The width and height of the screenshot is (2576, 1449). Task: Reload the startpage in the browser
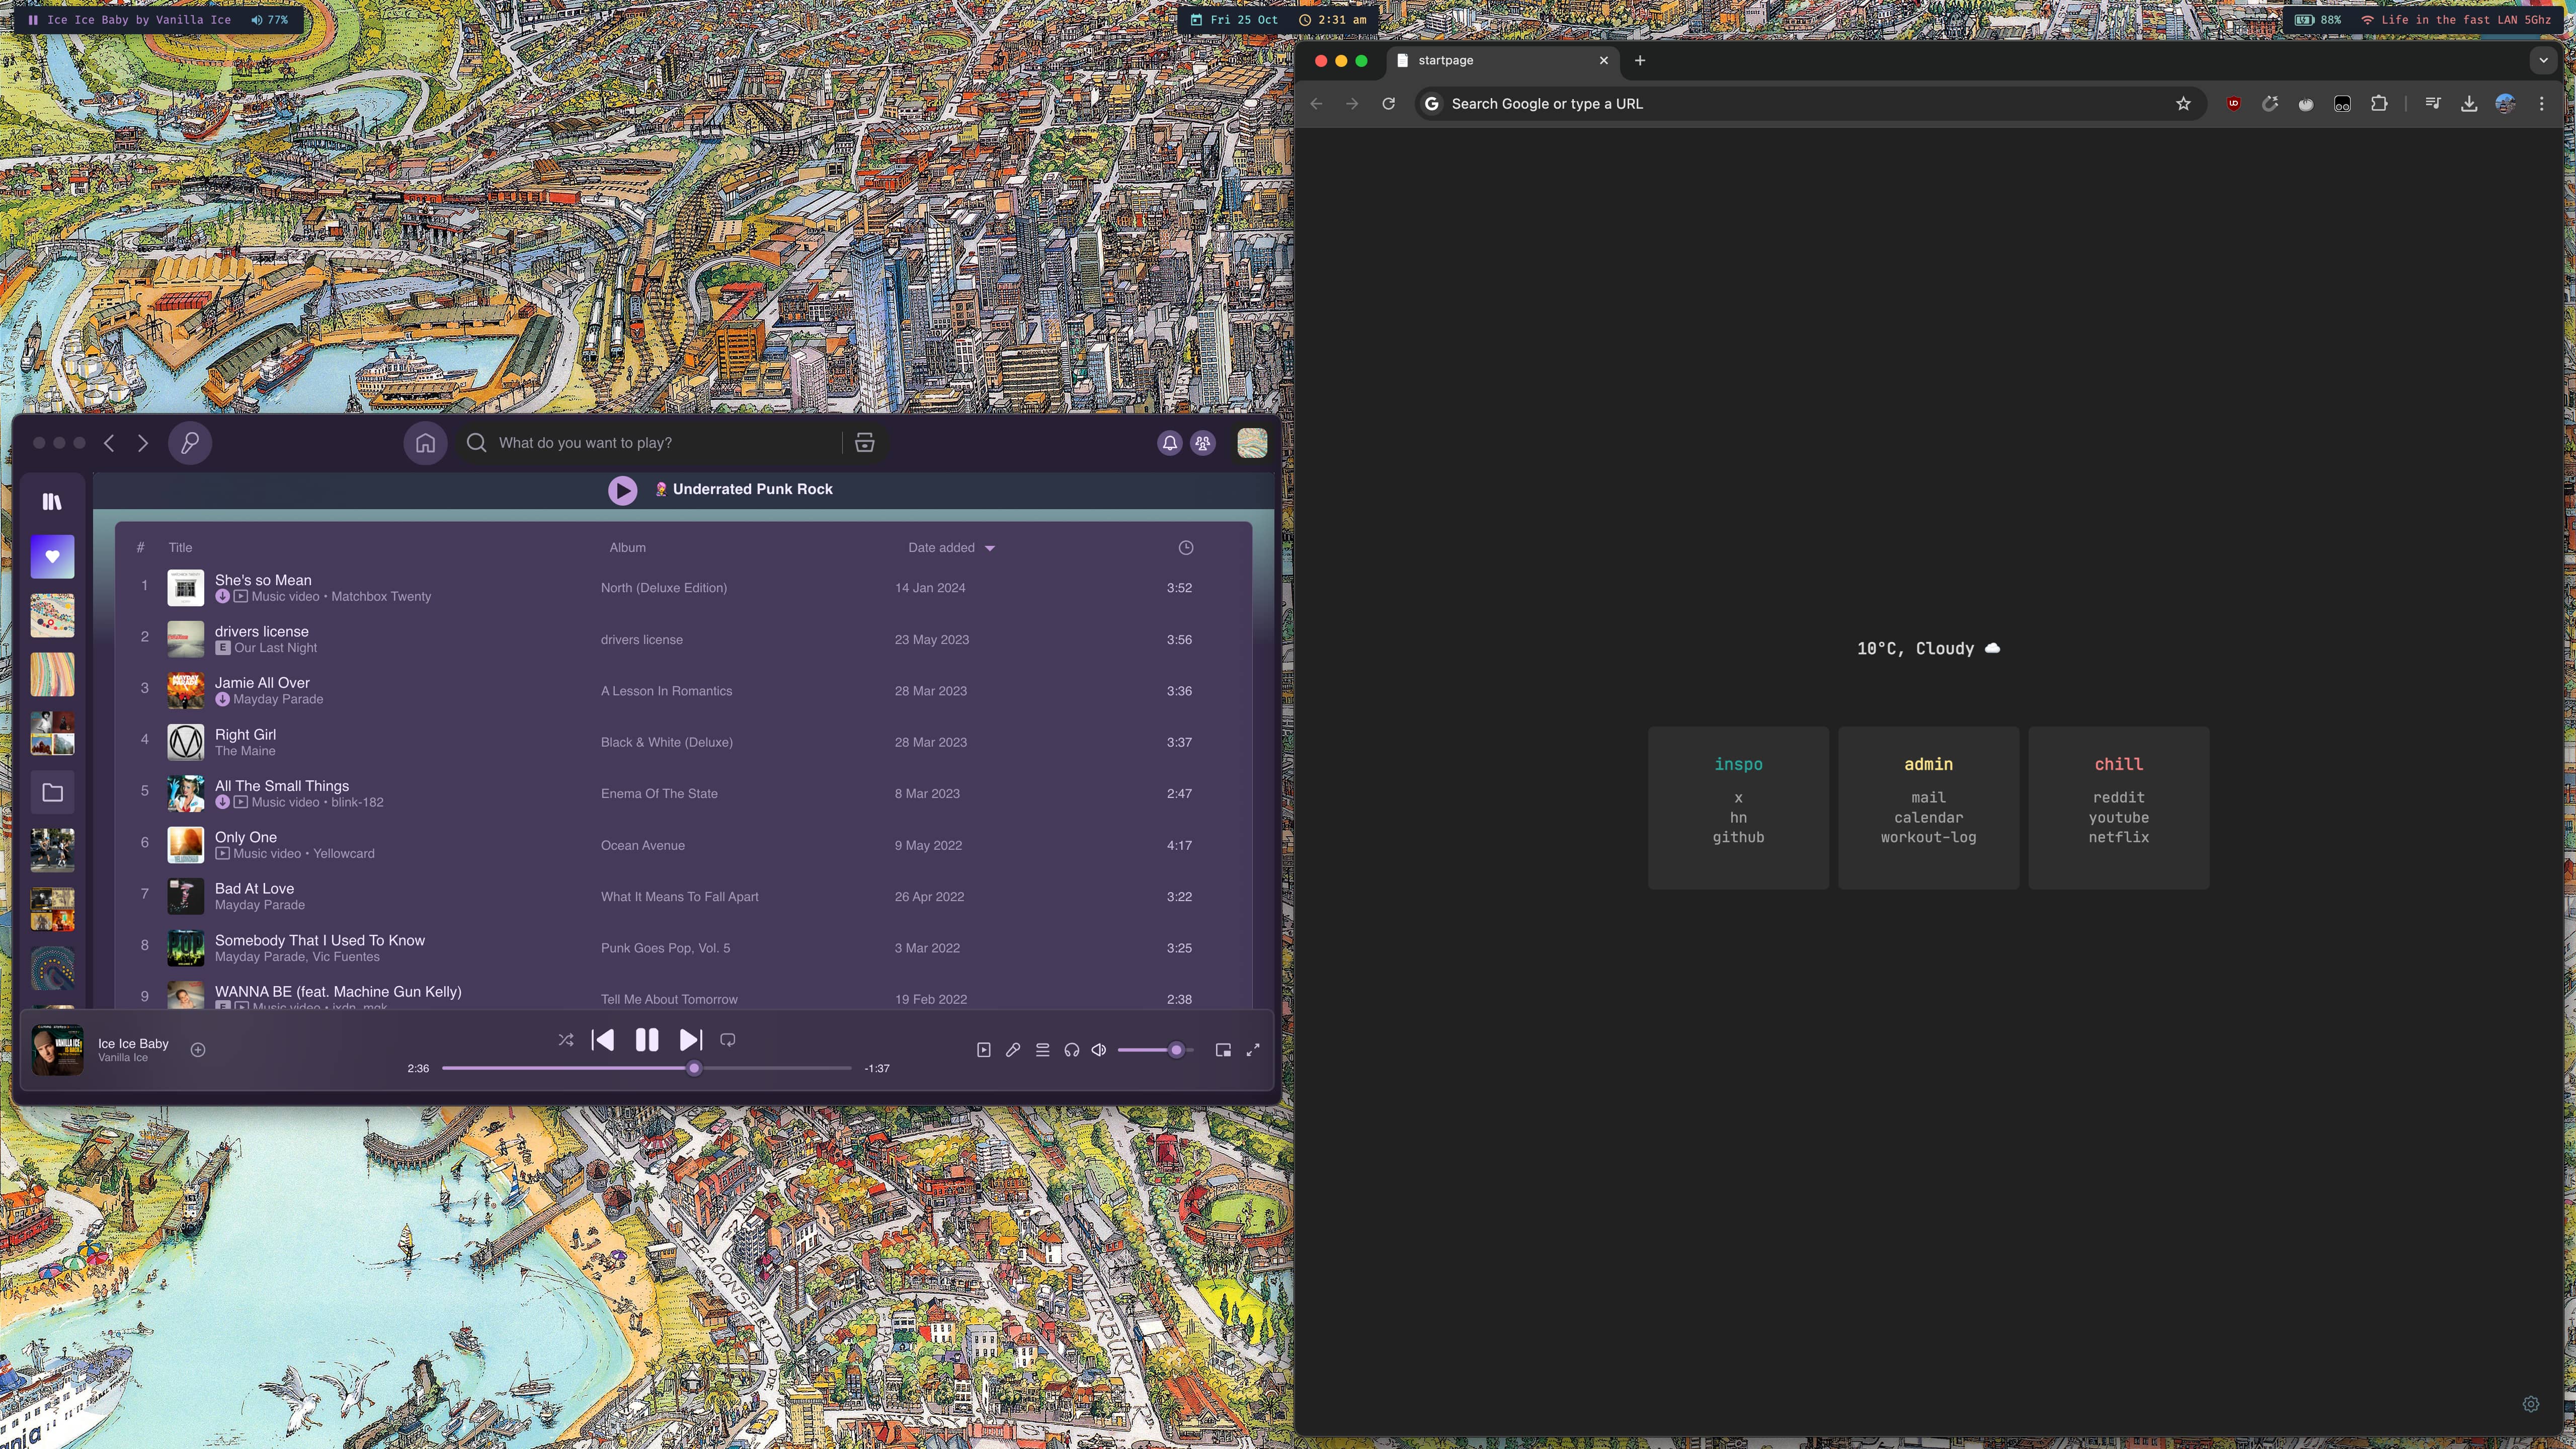pyautogui.click(x=1388, y=104)
